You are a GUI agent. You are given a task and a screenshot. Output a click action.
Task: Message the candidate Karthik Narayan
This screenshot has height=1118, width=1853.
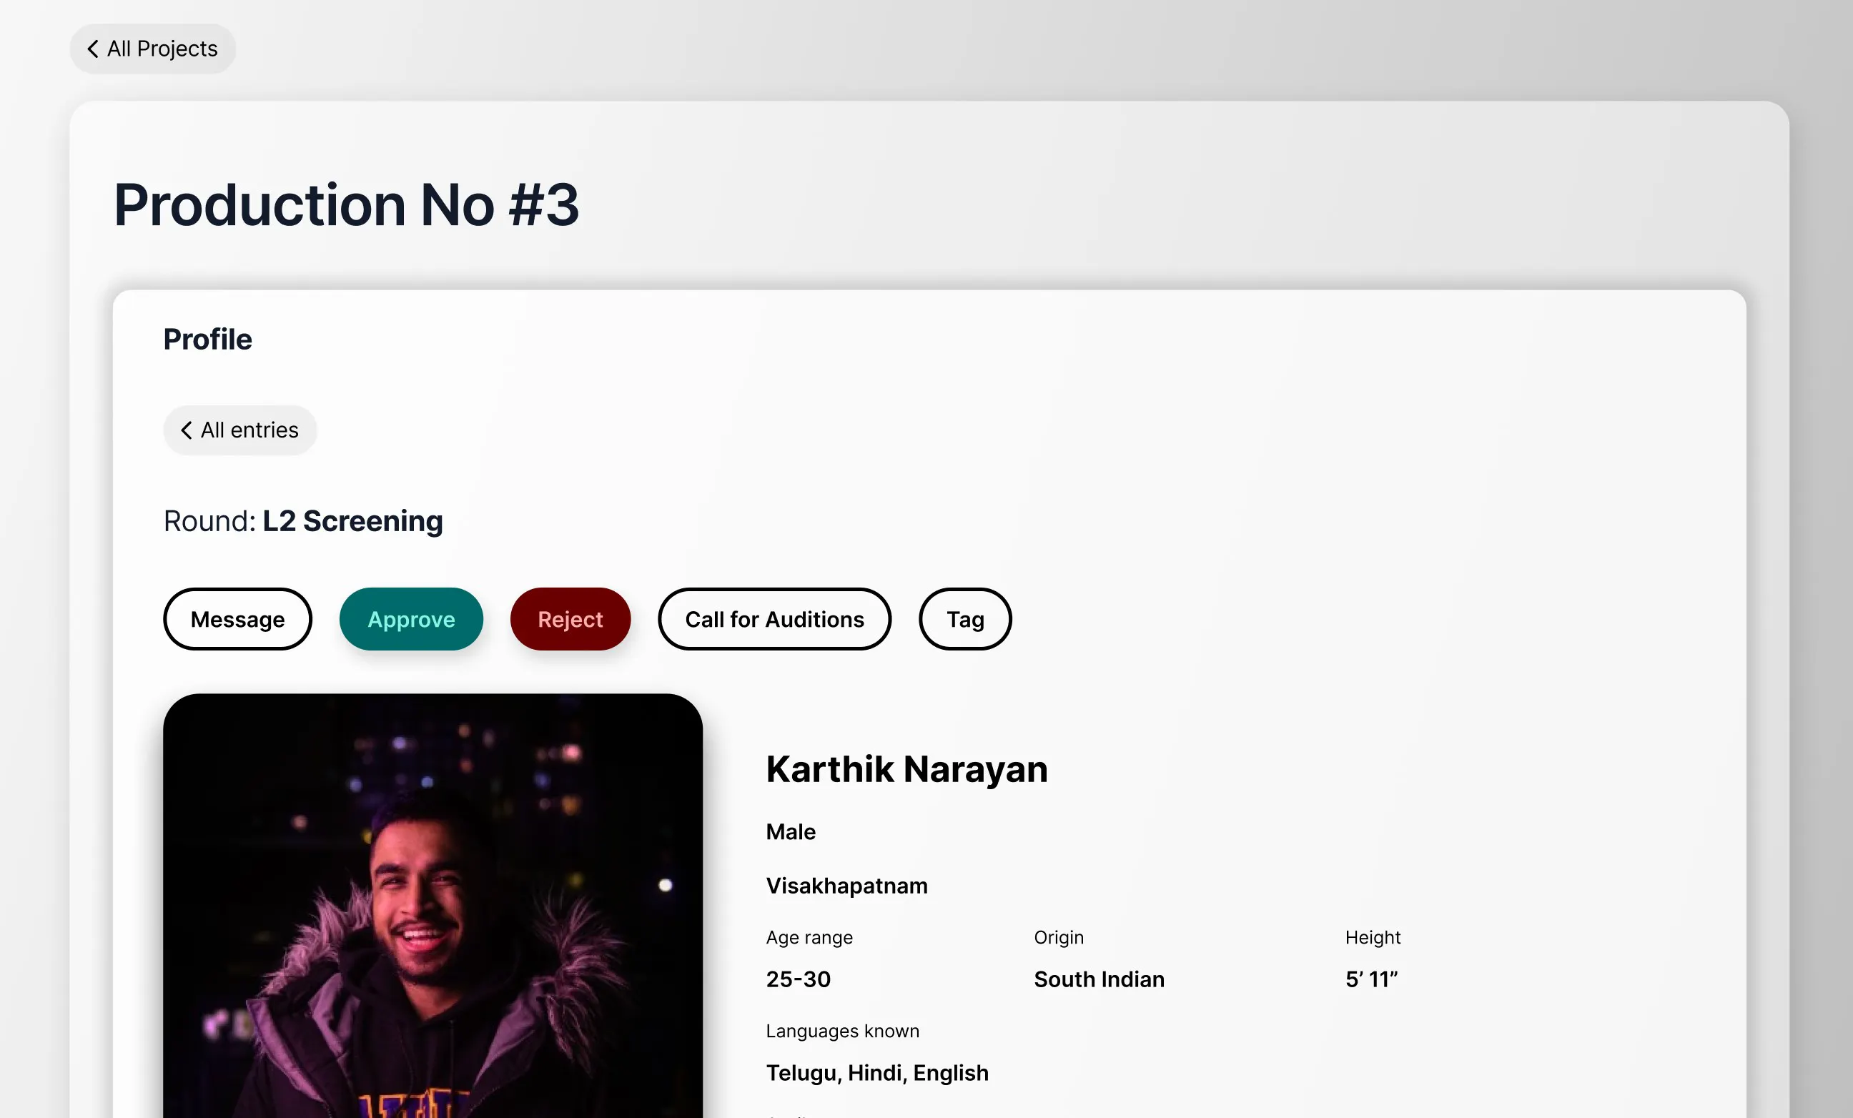(237, 619)
